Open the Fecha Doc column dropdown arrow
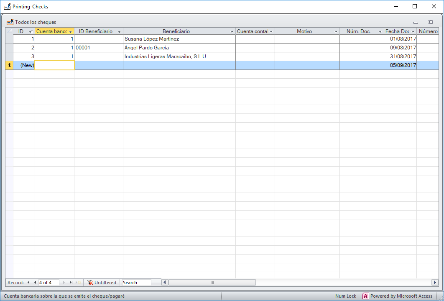The width and height of the screenshot is (444, 301). coord(413,32)
